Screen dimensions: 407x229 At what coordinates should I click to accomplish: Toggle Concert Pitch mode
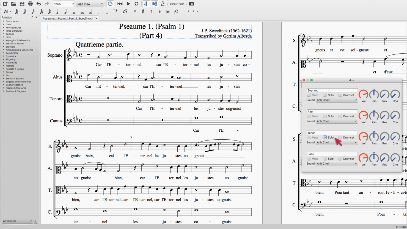[177, 4]
